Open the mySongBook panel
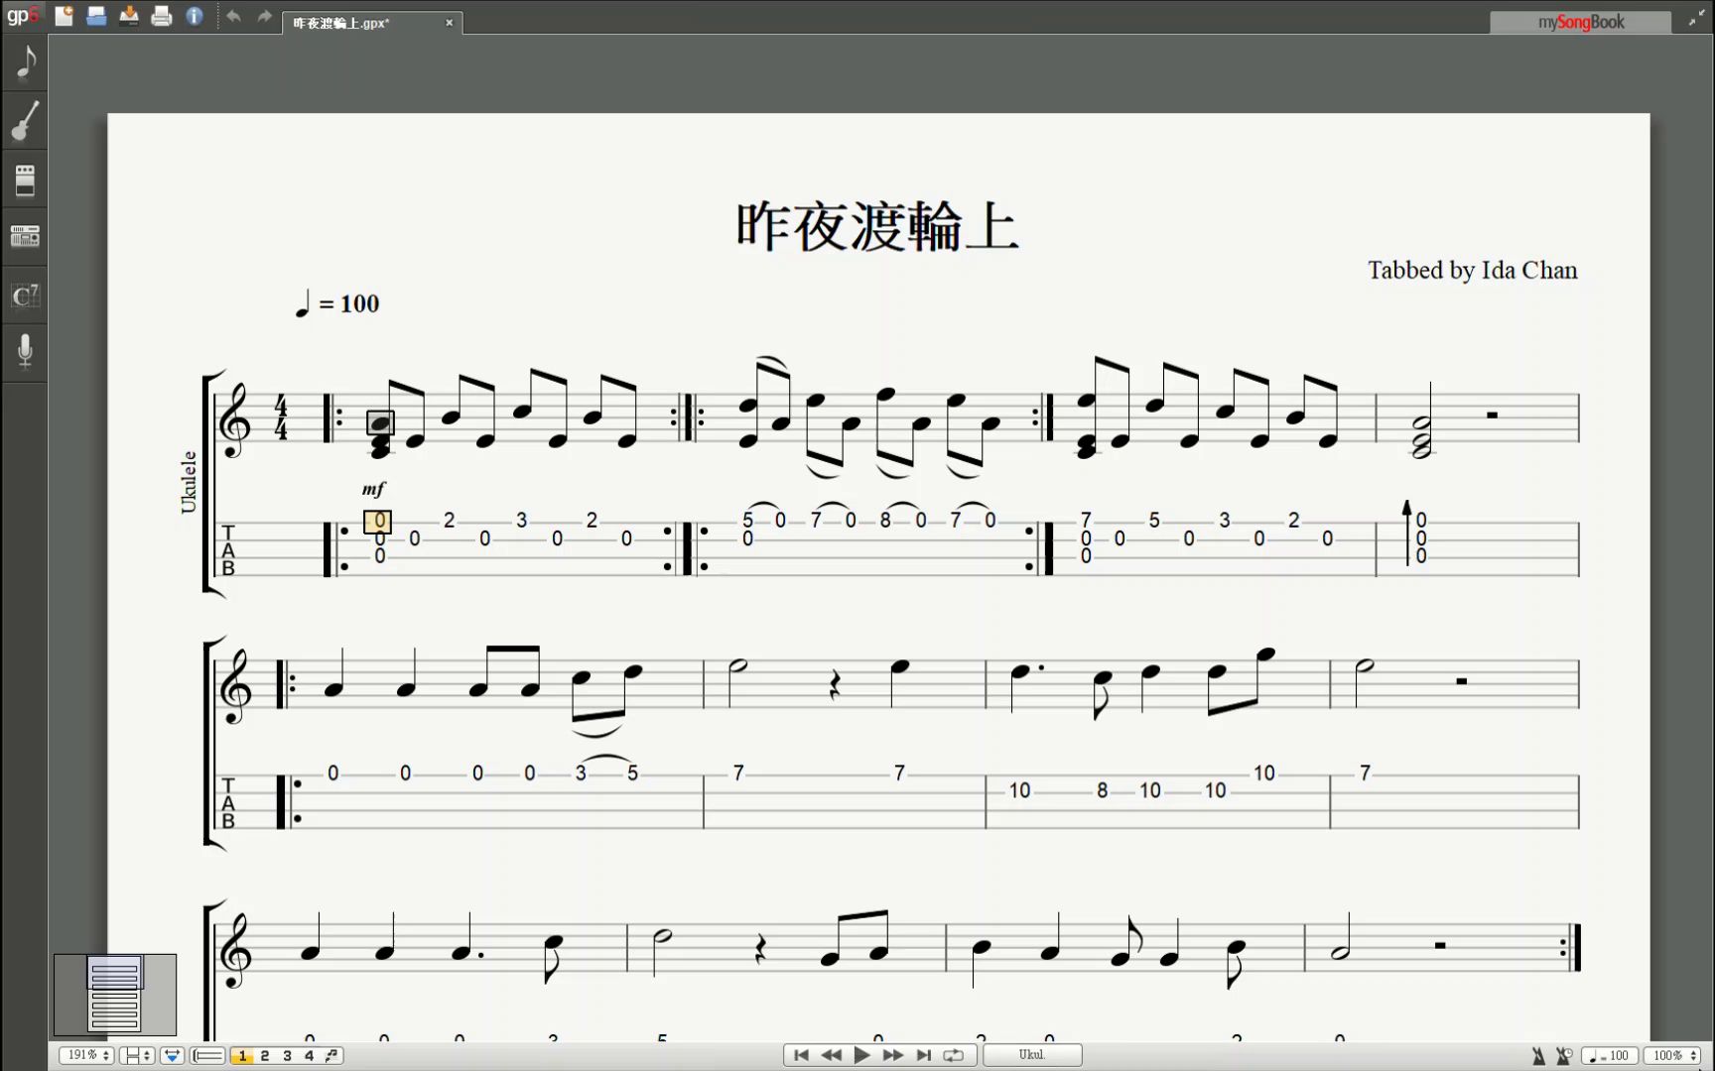The width and height of the screenshot is (1715, 1071). (1580, 22)
